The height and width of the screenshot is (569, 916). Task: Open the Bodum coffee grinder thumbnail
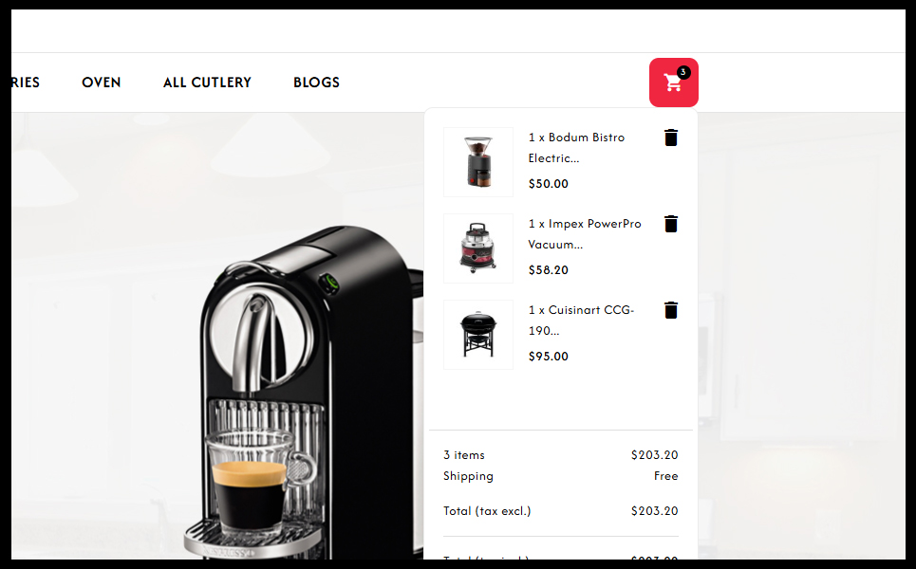478,162
